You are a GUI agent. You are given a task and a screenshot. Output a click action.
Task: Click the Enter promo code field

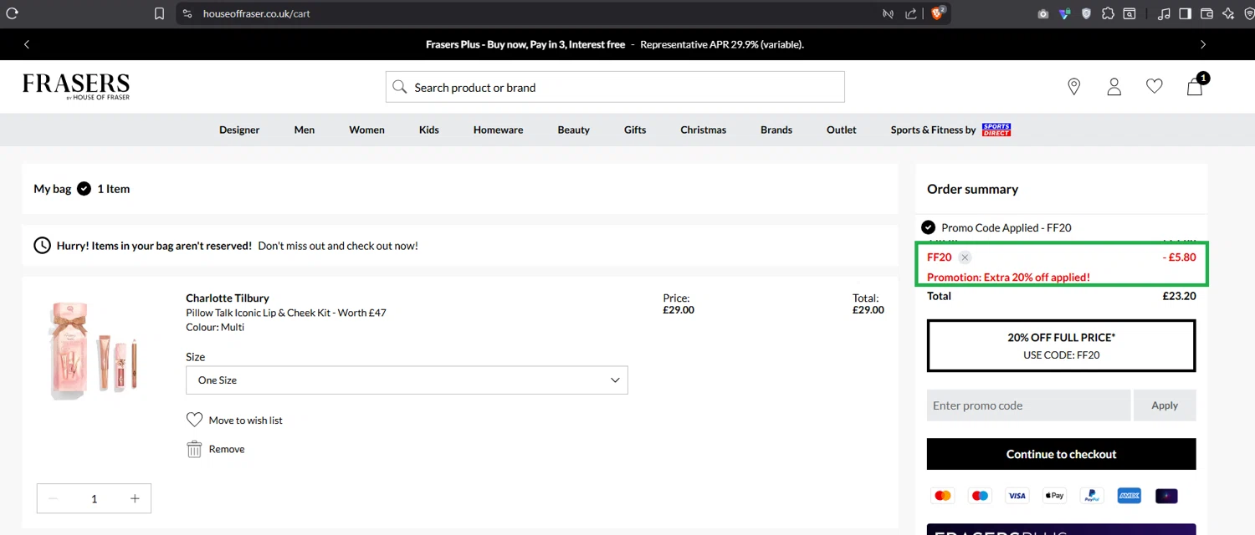[x=1028, y=405]
